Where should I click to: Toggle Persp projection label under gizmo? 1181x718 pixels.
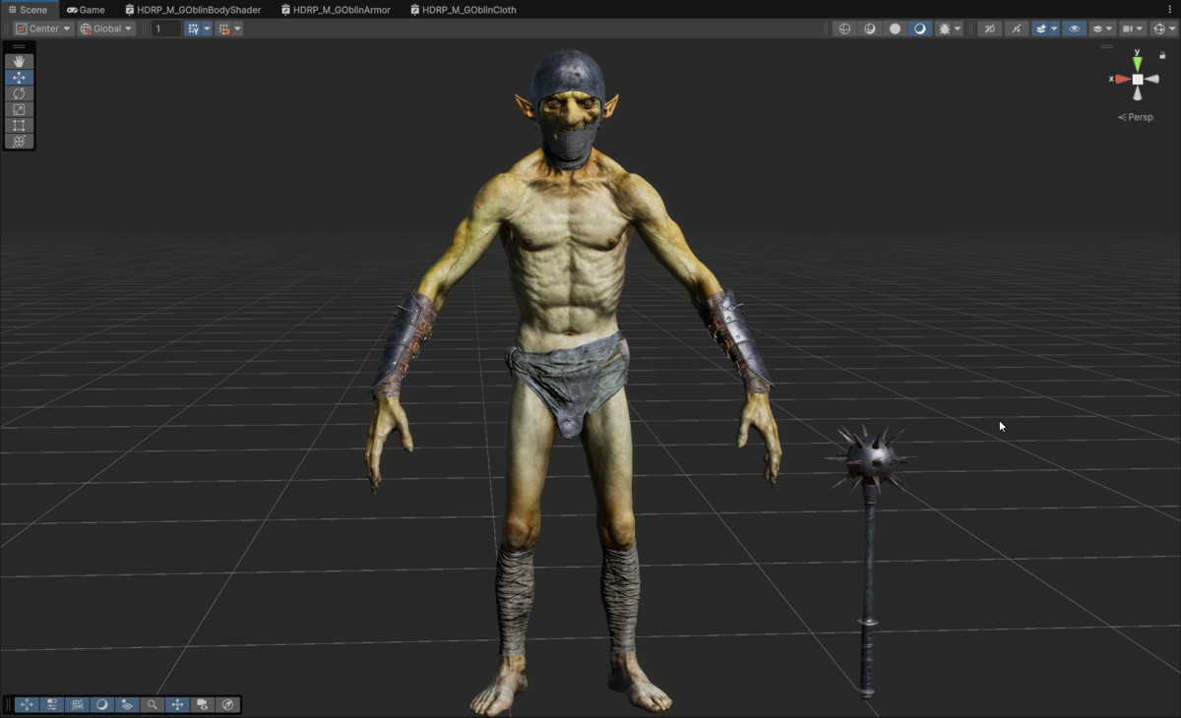[1136, 117]
